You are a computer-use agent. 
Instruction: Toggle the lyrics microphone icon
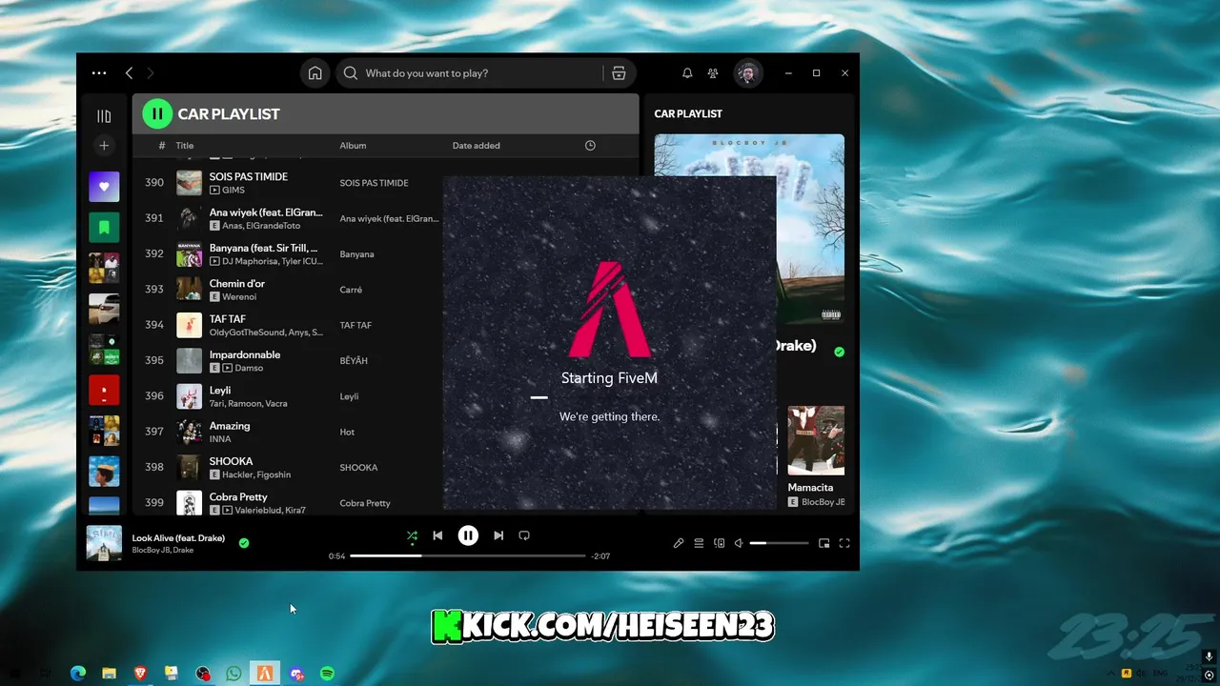[679, 543]
